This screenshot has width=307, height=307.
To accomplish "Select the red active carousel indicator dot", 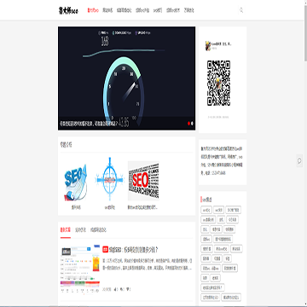I will click(x=188, y=124).
